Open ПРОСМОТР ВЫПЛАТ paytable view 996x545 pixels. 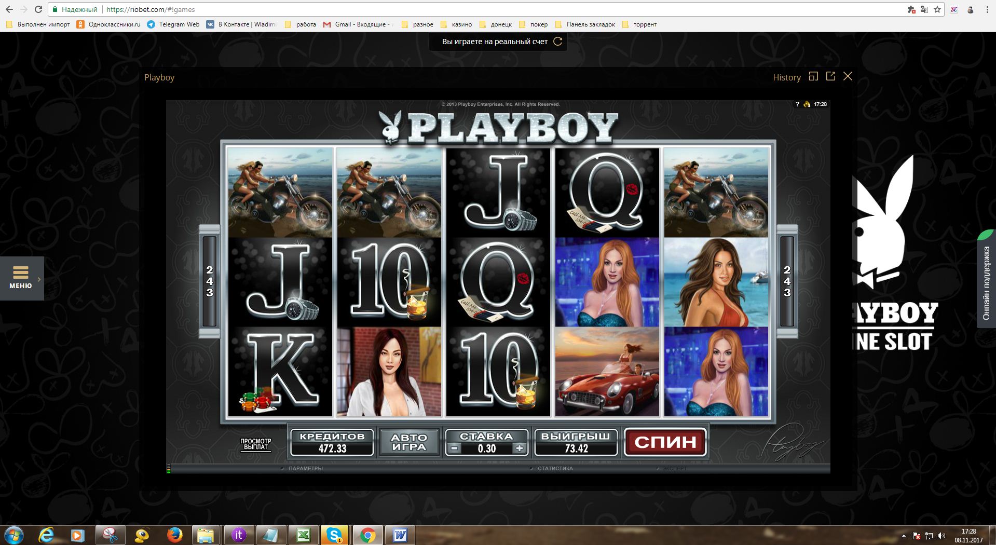[255, 444]
